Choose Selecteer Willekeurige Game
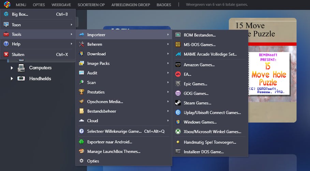 [124, 131]
